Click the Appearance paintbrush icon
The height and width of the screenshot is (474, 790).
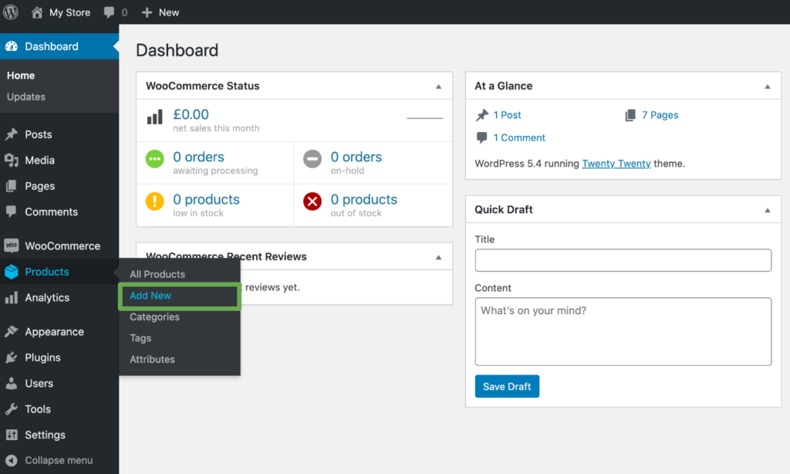coord(14,331)
